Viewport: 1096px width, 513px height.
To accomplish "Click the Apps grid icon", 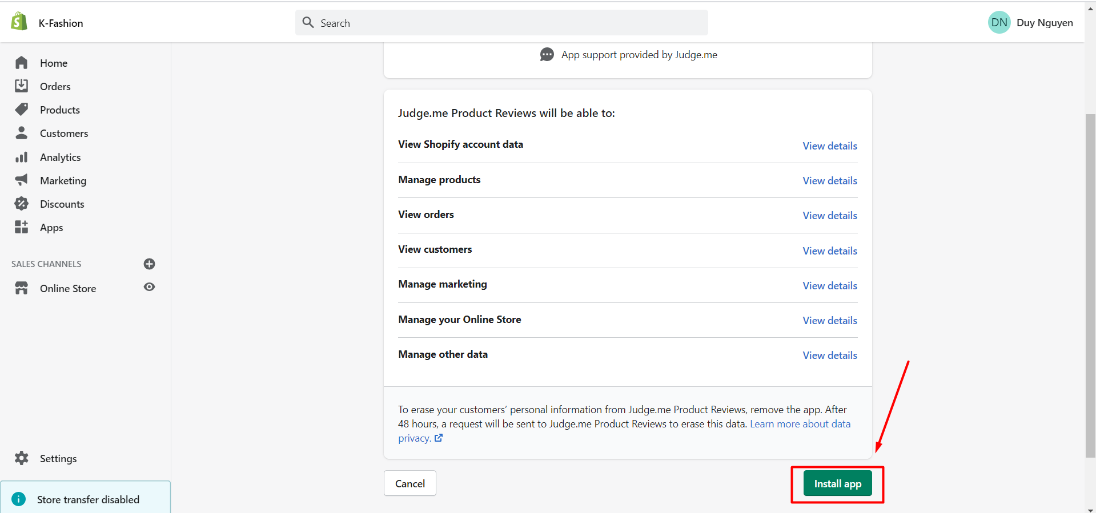I will [x=22, y=227].
